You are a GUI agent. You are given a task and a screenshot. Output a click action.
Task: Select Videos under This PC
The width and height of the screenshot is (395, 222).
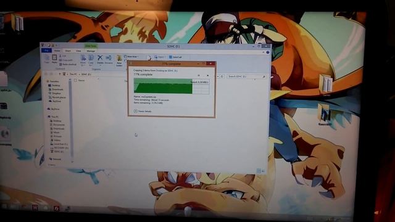(56, 140)
